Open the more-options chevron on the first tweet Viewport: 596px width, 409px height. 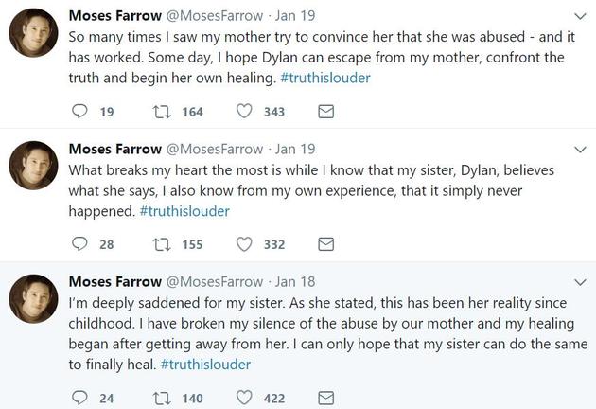pyautogui.click(x=580, y=17)
